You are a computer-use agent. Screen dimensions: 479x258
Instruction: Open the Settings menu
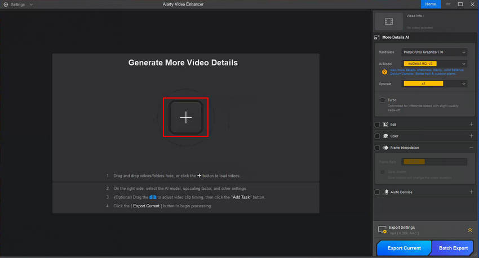pos(17,5)
